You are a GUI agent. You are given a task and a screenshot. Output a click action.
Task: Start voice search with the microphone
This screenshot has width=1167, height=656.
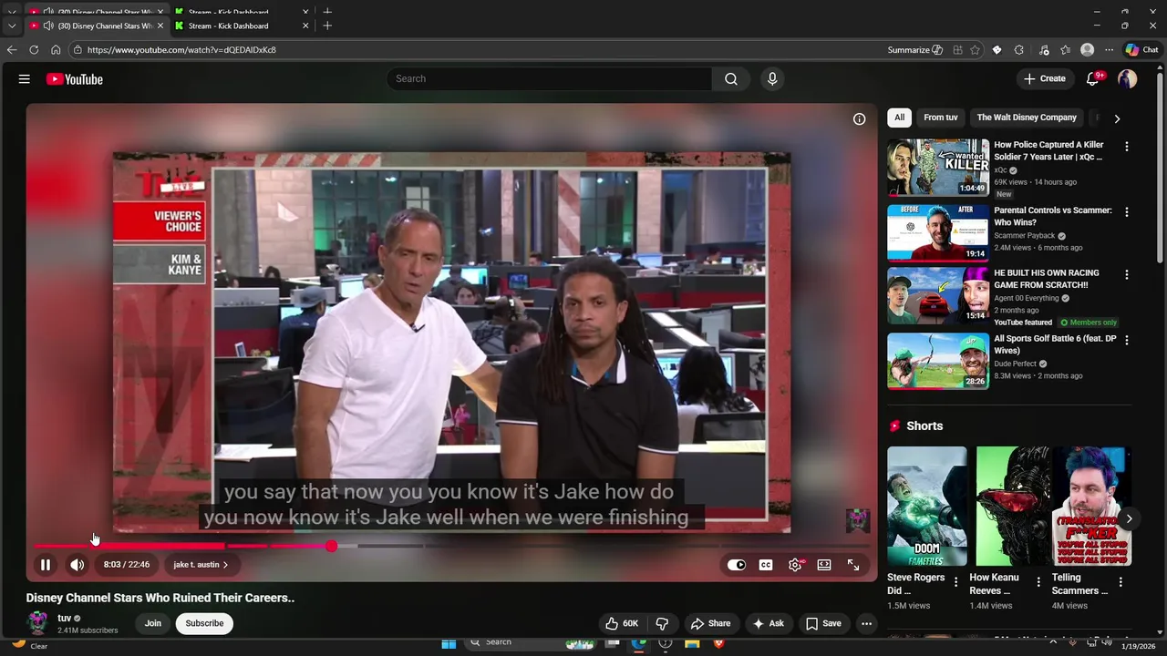(x=772, y=79)
